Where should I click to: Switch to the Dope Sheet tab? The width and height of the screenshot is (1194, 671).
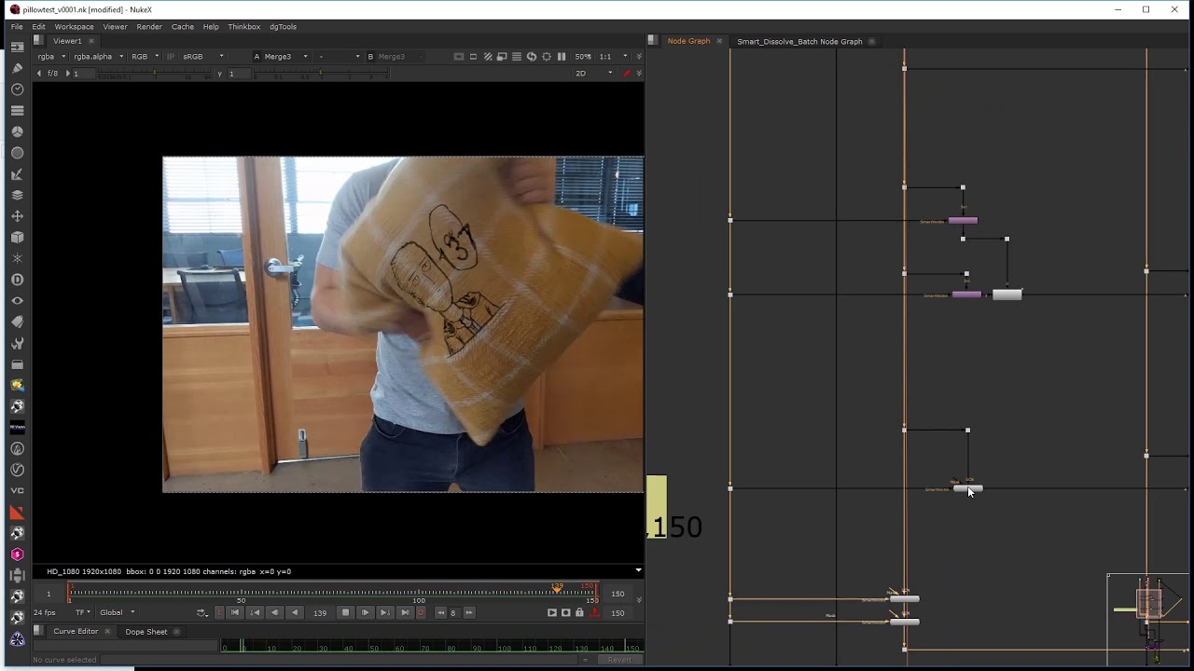tap(146, 631)
